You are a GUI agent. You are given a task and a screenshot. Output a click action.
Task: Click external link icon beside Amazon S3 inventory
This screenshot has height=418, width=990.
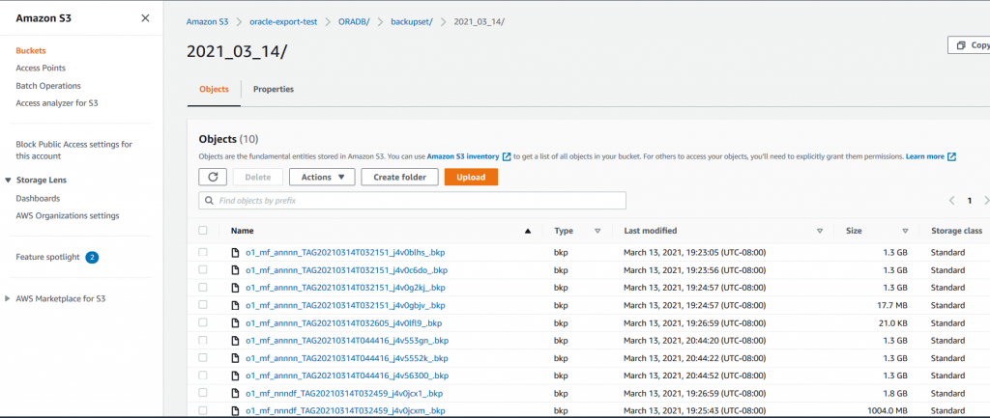point(507,156)
